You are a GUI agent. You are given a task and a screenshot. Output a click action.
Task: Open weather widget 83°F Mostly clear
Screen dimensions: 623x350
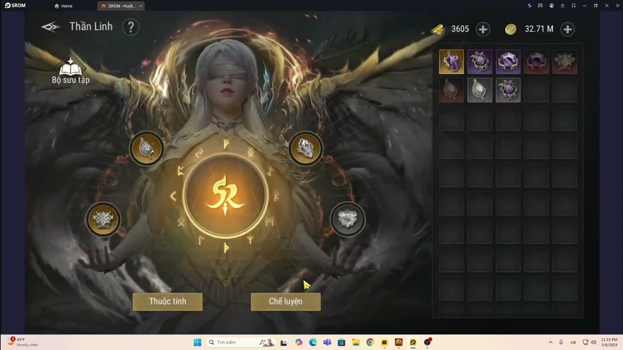coord(22,342)
